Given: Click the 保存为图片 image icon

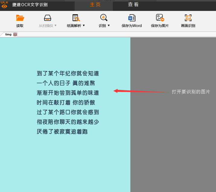Looking at the screenshot, I should point(160,18).
